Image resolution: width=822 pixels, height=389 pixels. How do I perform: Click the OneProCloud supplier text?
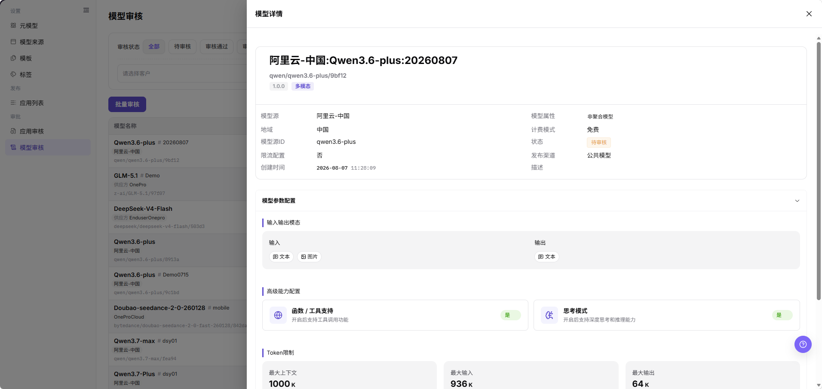[129, 317]
